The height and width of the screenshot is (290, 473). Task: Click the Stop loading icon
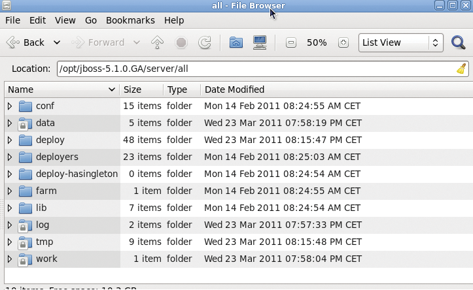click(181, 42)
